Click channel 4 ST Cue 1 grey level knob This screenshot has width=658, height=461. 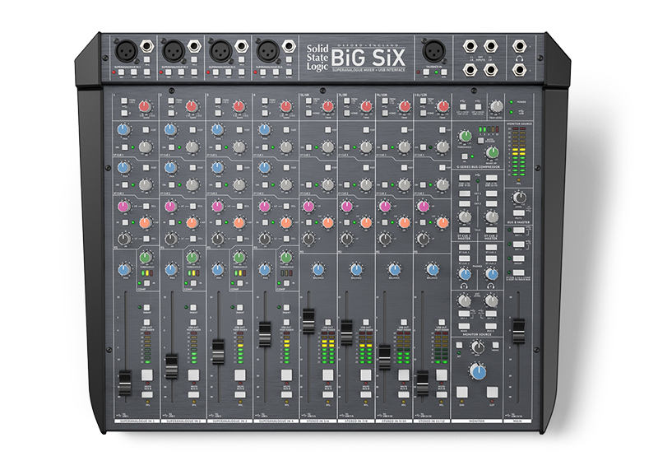pos(286,147)
